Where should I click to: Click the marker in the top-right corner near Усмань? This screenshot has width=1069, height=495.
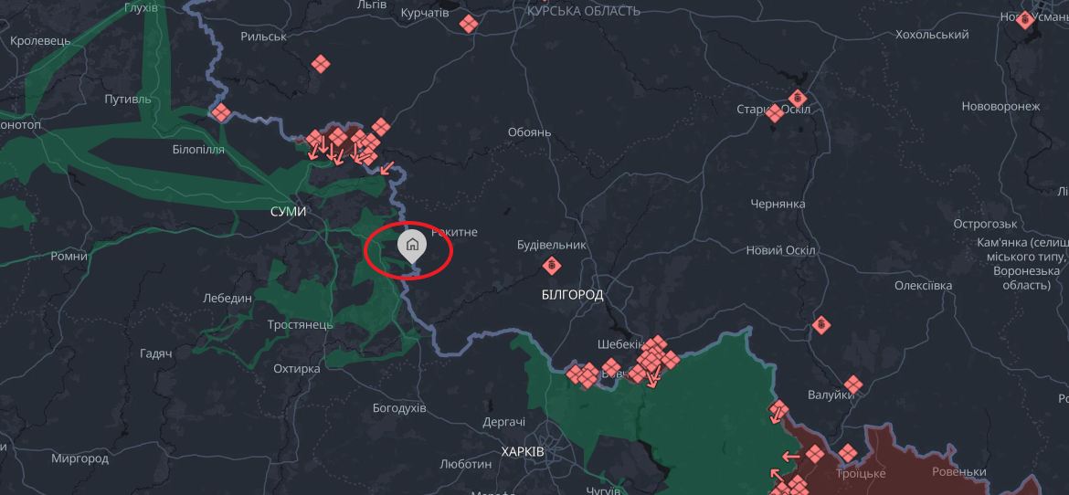[x=1025, y=20]
